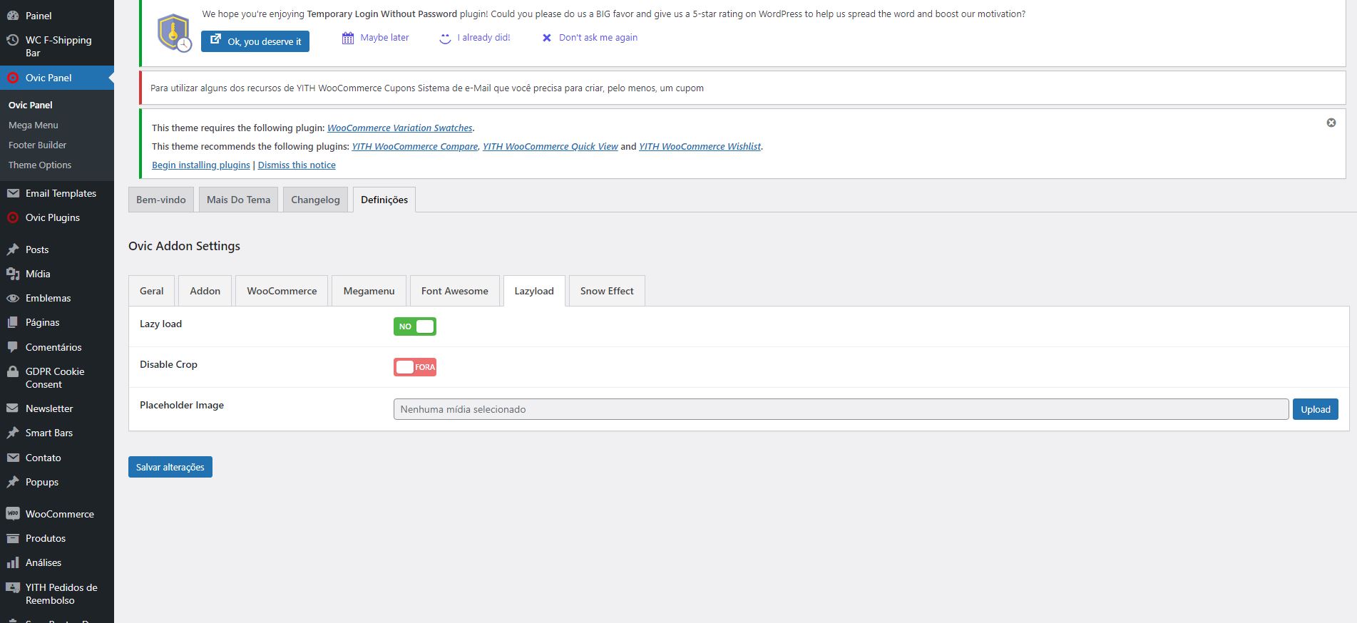Click Dismiss this notice link
The width and height of the screenshot is (1357, 623).
coord(297,165)
